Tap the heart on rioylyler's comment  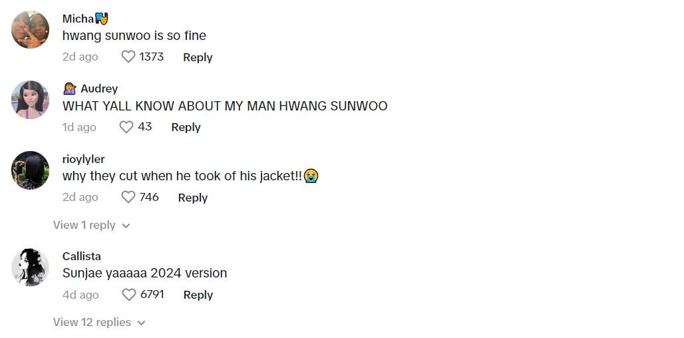point(128,197)
